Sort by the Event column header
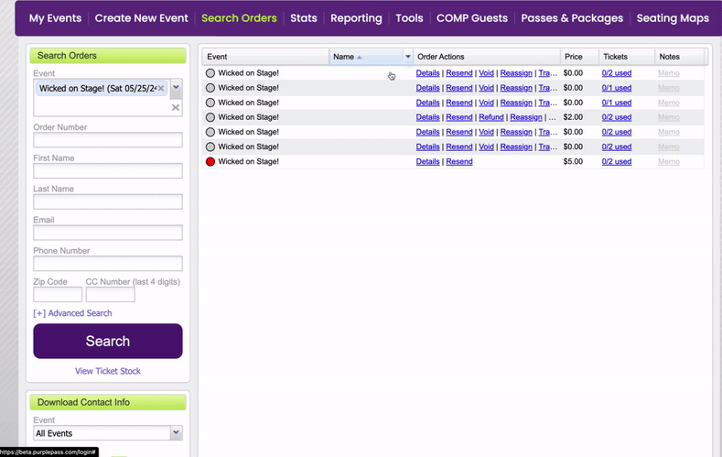 tap(265, 57)
